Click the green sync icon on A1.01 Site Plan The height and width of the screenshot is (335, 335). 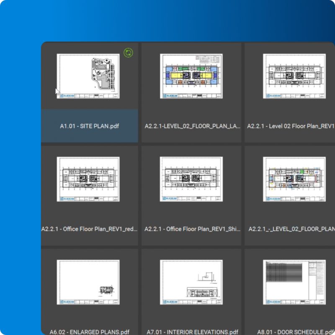click(128, 53)
